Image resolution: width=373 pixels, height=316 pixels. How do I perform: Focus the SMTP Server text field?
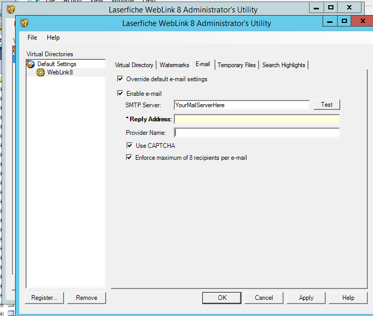click(x=241, y=105)
